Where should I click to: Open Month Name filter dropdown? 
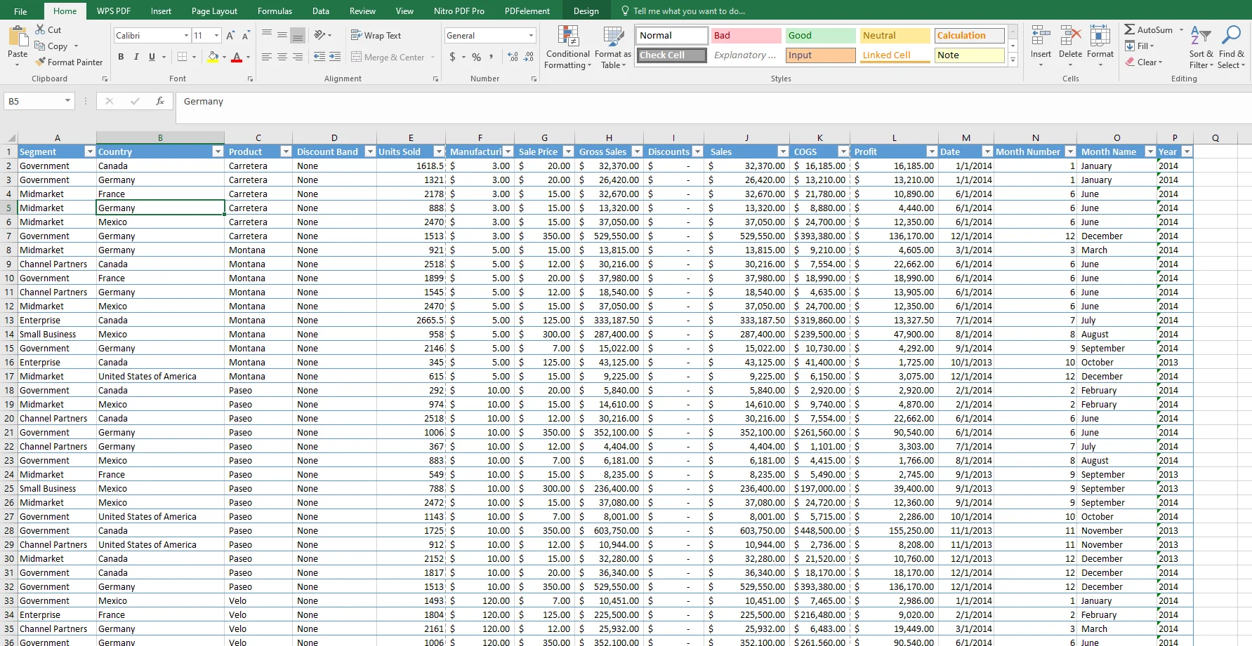coord(1150,152)
